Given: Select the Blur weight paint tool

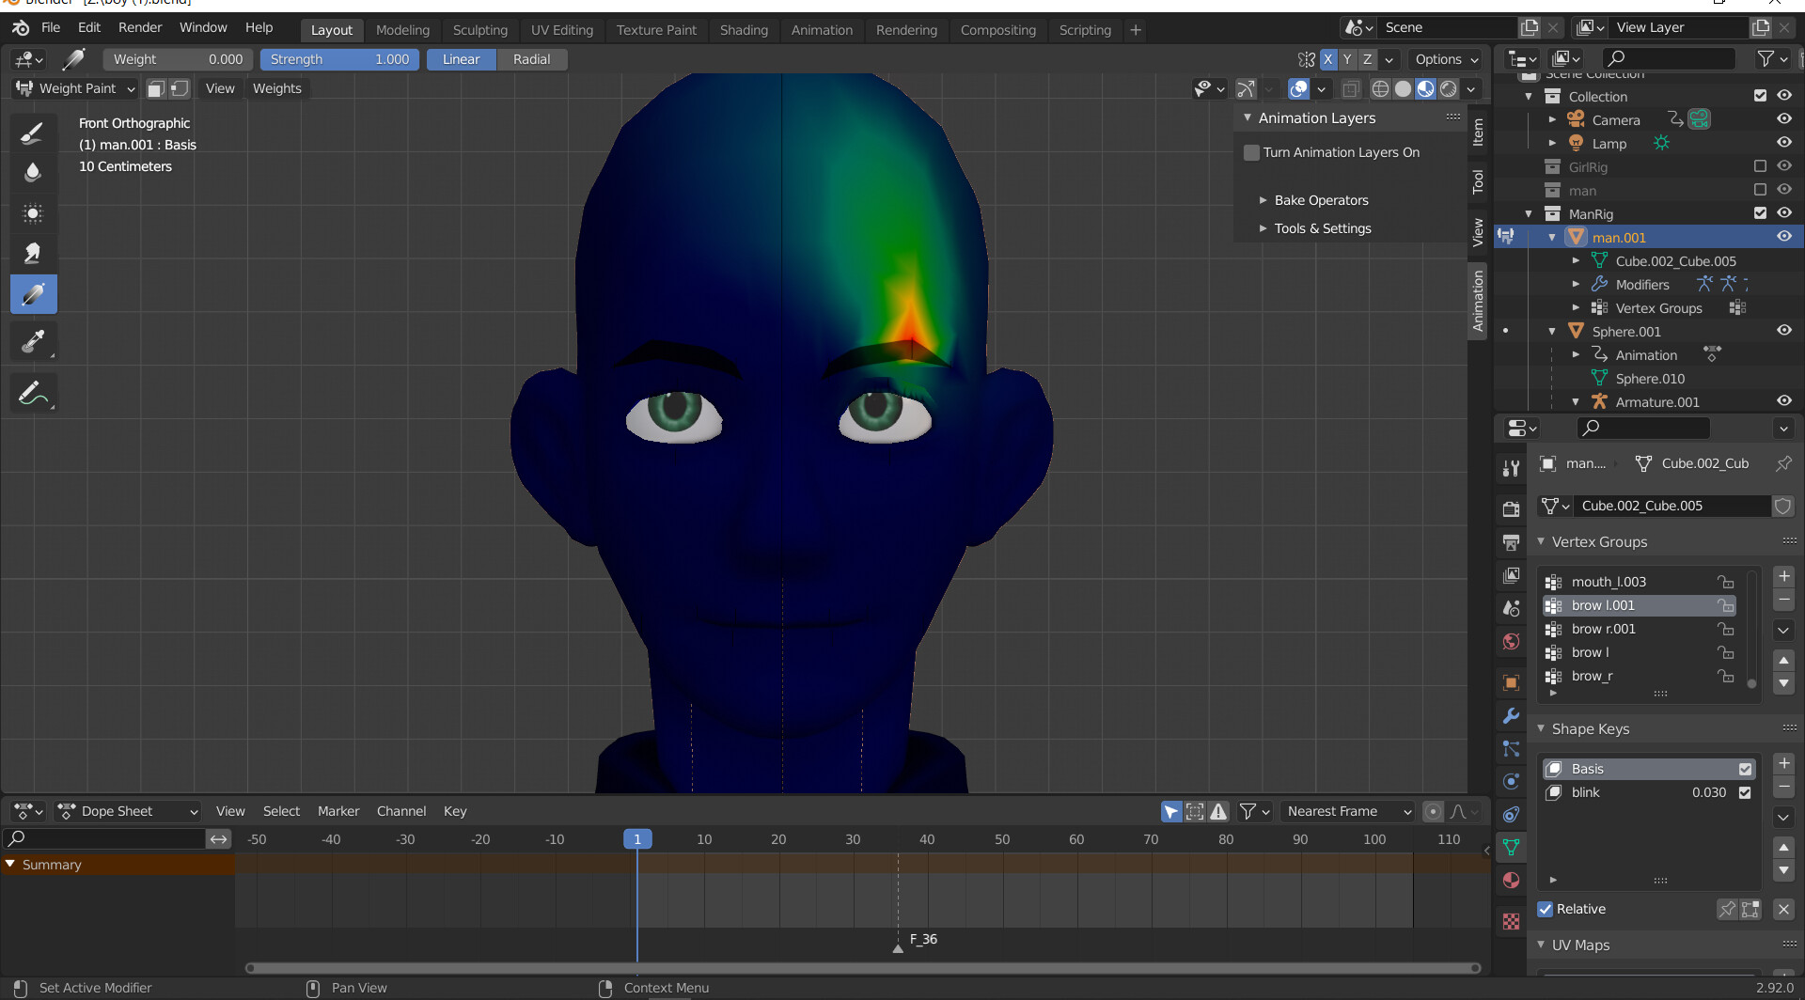Looking at the screenshot, I should (33, 172).
